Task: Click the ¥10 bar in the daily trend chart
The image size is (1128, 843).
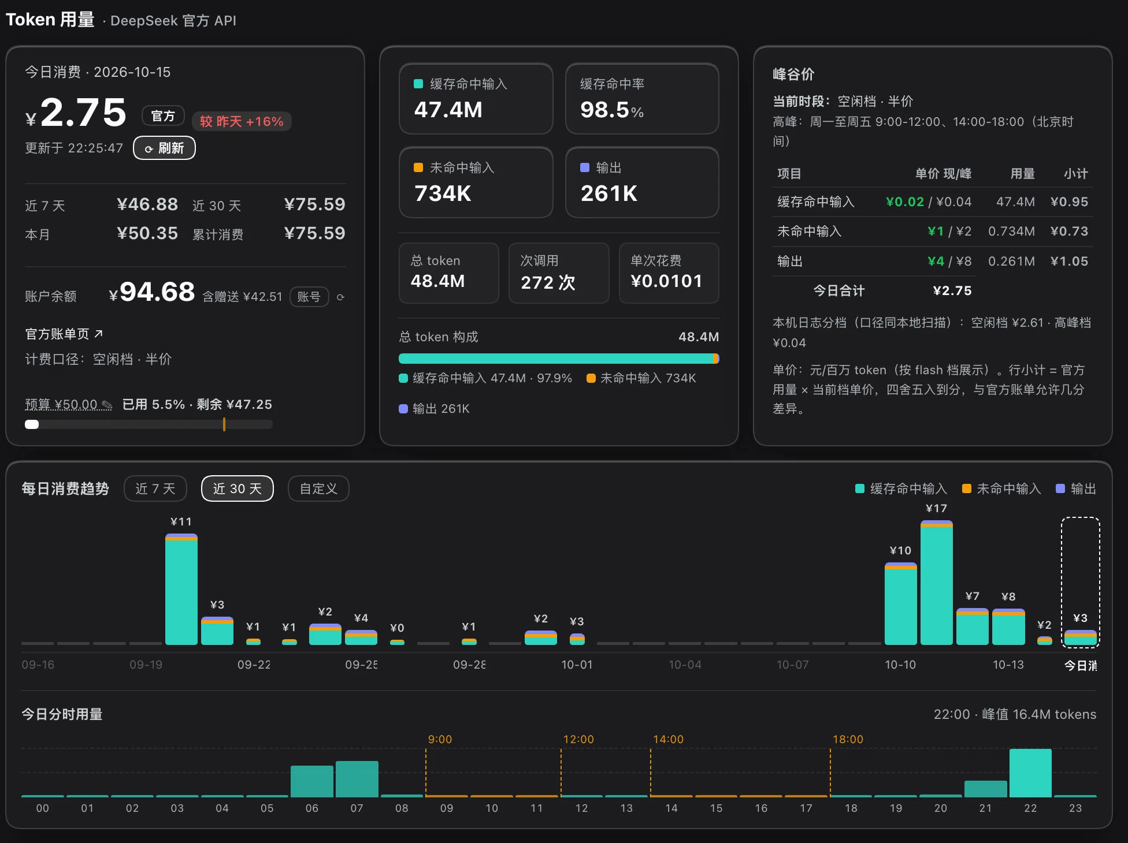Action: pyautogui.click(x=901, y=603)
